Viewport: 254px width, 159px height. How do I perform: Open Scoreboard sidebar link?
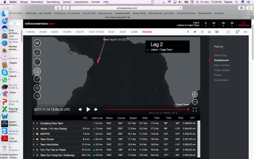tap(221, 80)
